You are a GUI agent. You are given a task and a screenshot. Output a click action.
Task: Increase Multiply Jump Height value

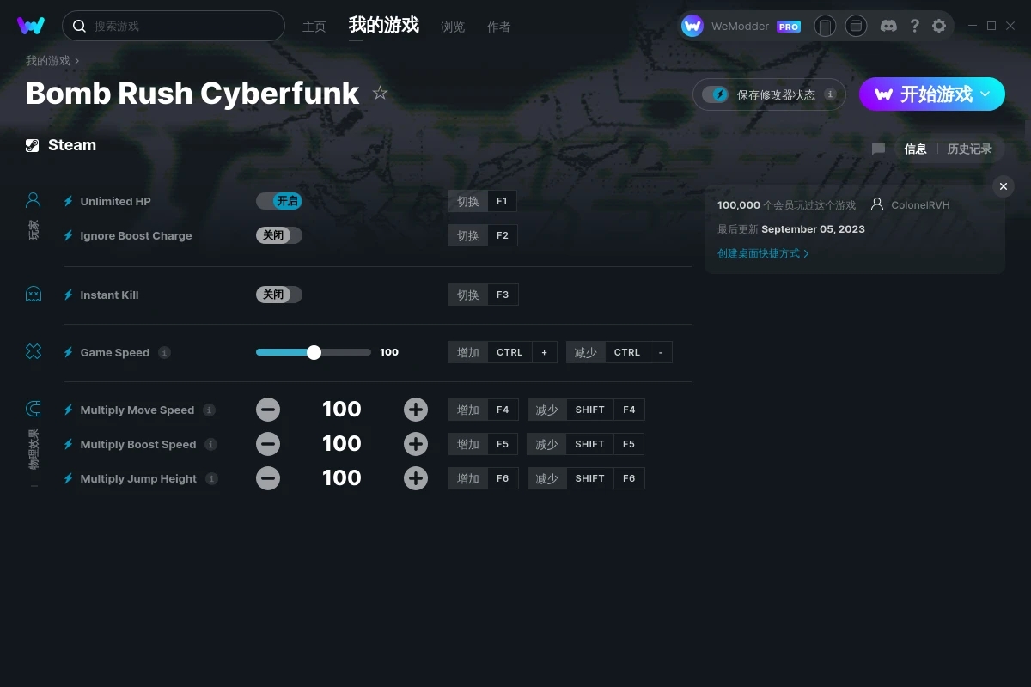coord(416,478)
